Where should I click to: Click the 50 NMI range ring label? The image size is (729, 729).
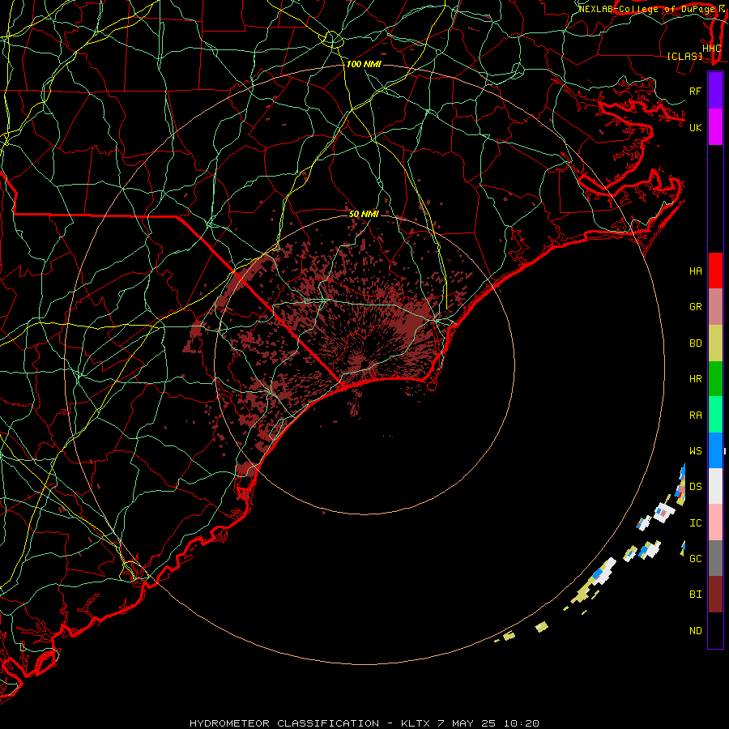coord(364,214)
